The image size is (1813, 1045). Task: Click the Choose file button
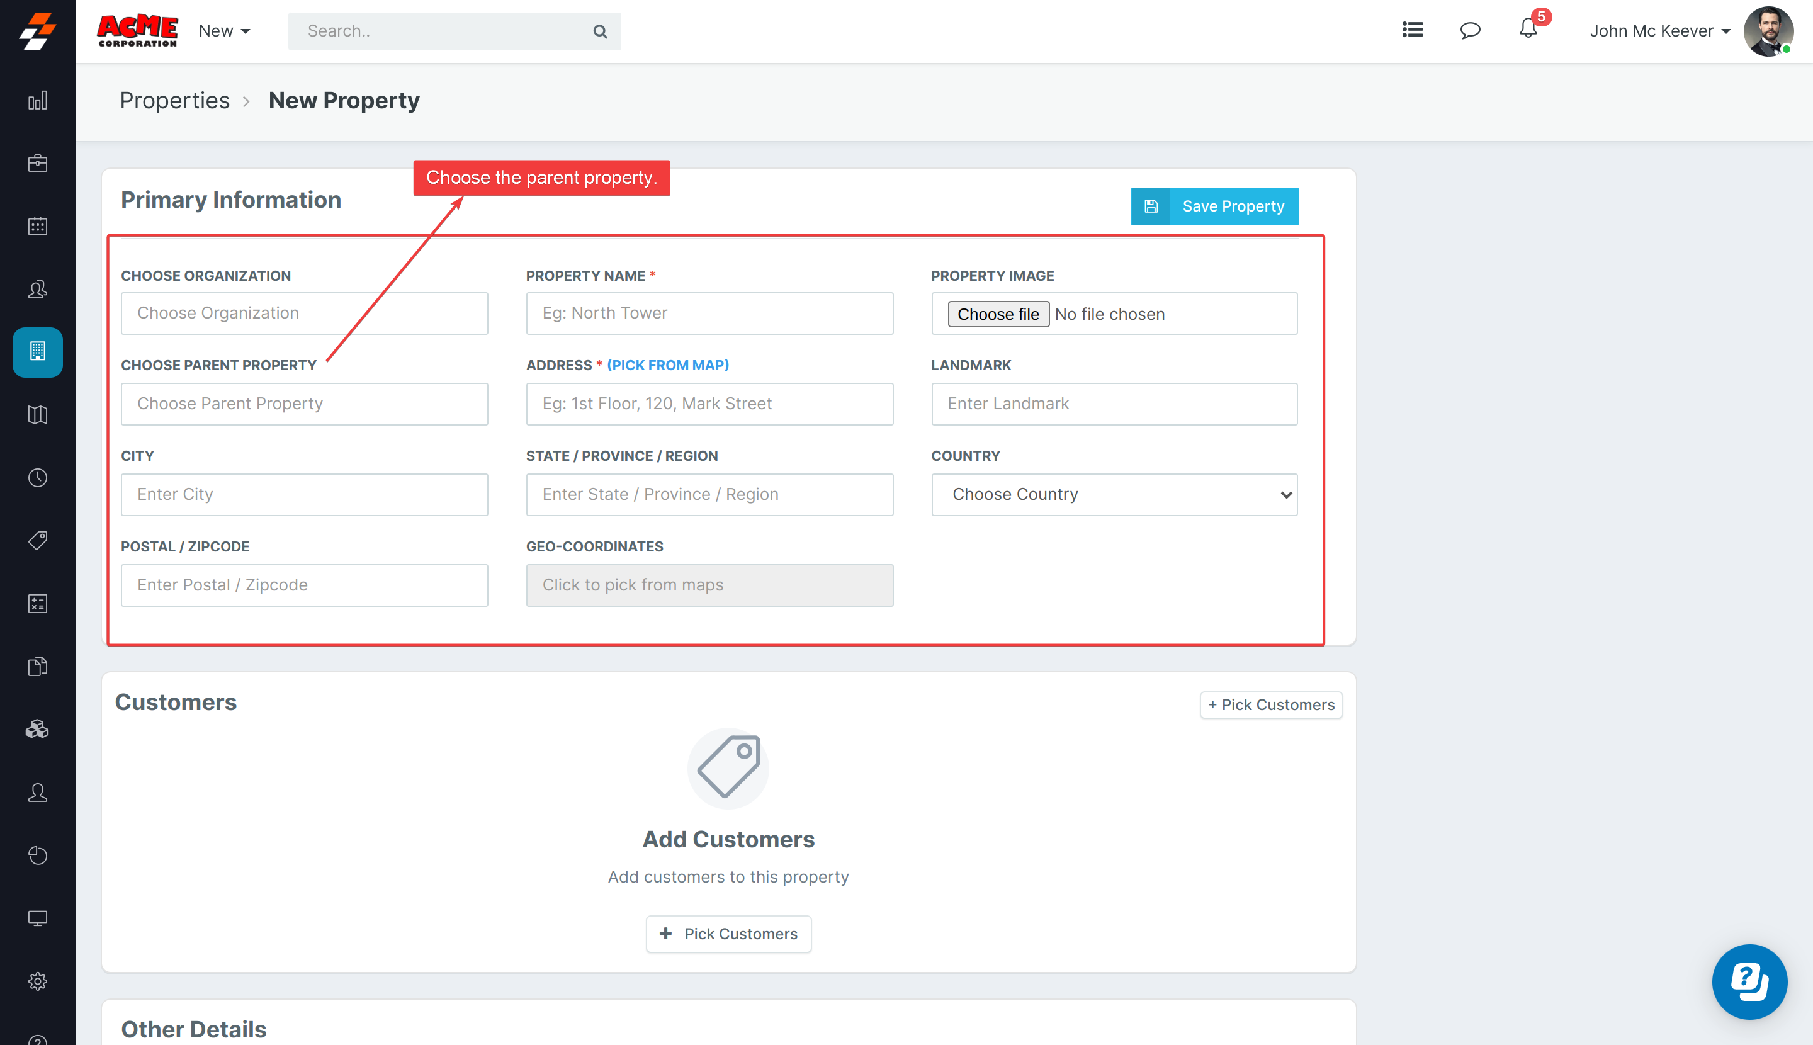point(998,314)
